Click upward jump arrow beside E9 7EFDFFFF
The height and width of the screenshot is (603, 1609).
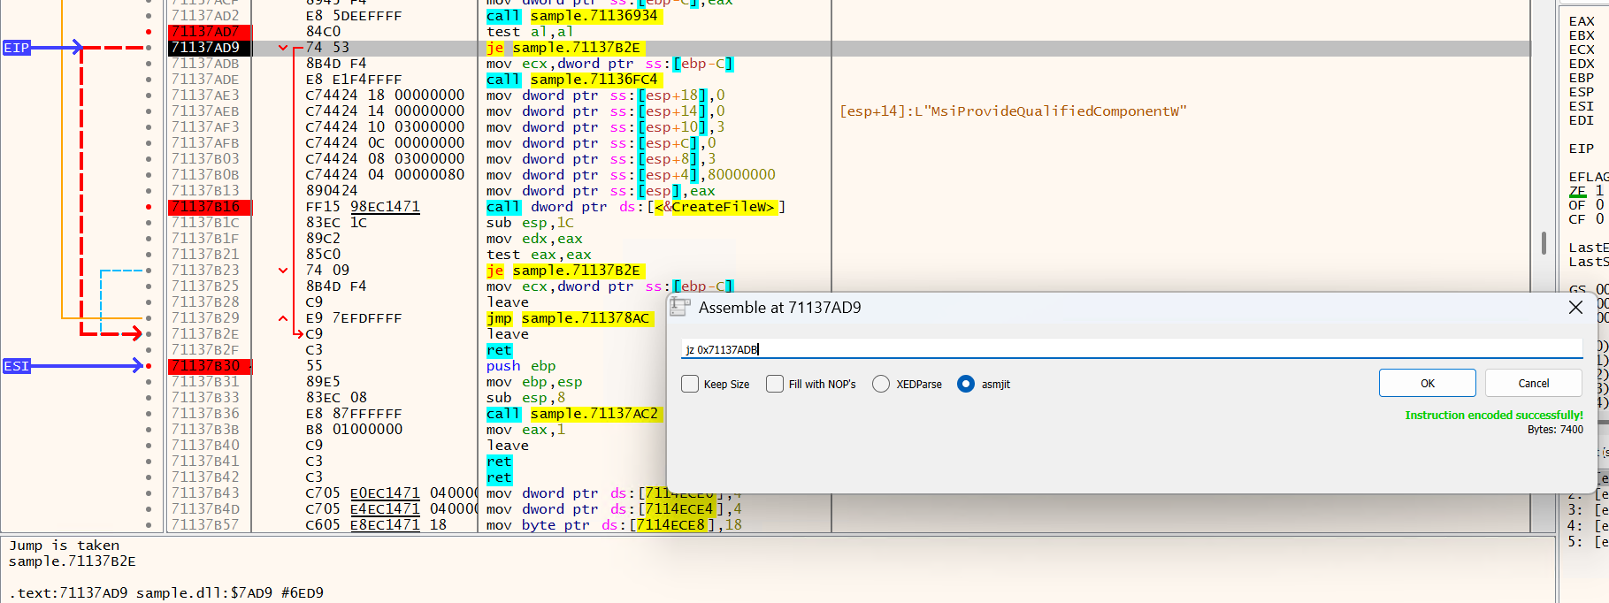(283, 318)
